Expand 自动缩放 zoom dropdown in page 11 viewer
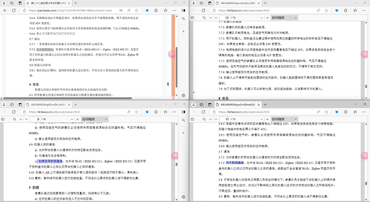This screenshot has height=202, width=370. (284, 119)
